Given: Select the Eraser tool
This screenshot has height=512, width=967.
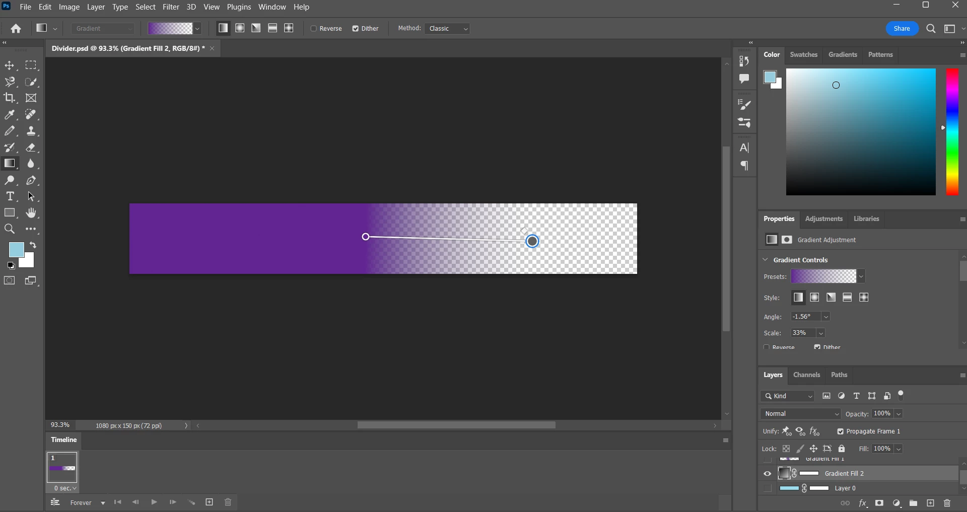Looking at the screenshot, I should click(x=31, y=148).
